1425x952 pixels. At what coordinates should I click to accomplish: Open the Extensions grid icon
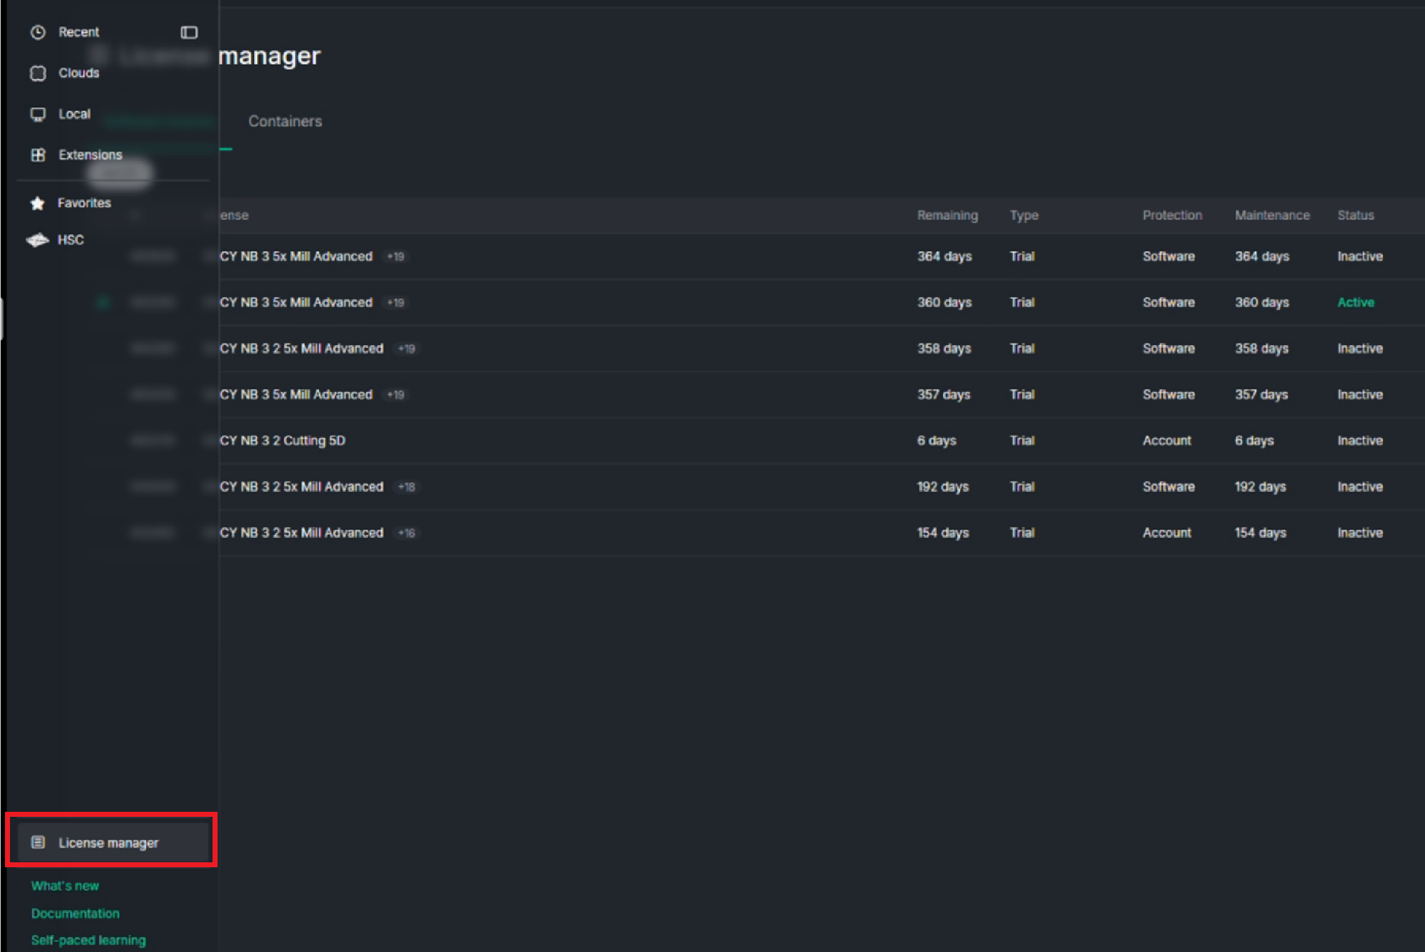click(x=38, y=155)
